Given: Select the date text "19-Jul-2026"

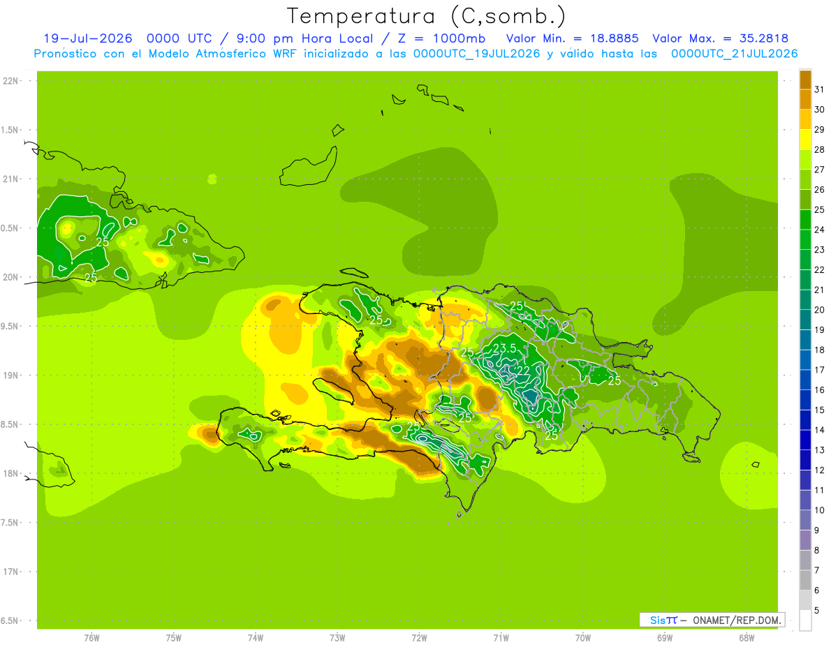Looking at the screenshot, I should (x=89, y=38).
